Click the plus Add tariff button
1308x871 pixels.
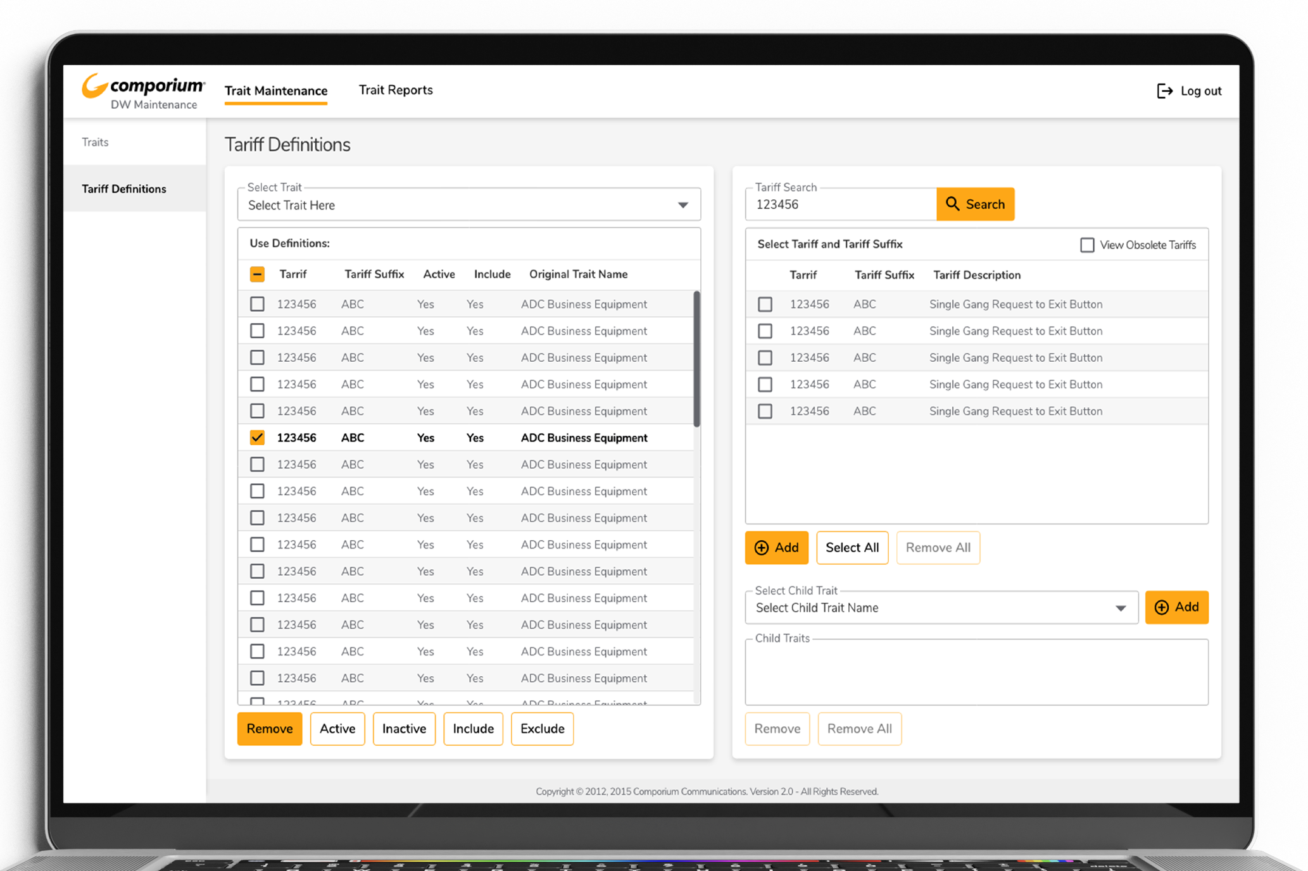click(x=776, y=548)
